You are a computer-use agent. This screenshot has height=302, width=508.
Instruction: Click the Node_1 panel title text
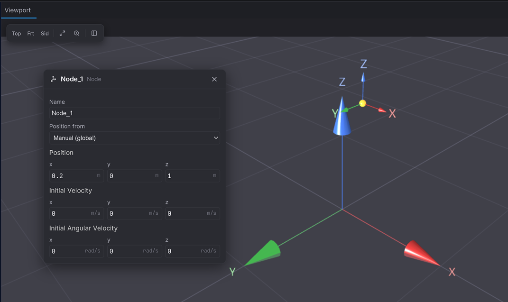click(72, 79)
